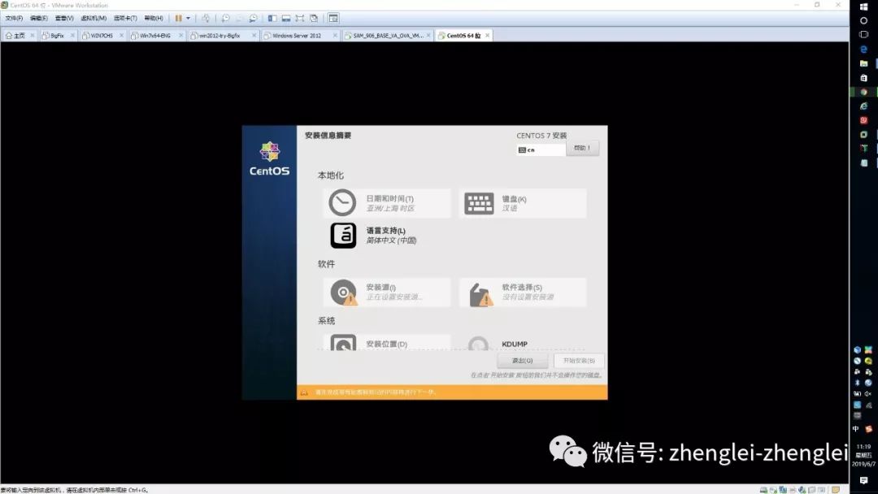Open Installation Destination disk icon
The image size is (878, 494).
click(x=343, y=343)
